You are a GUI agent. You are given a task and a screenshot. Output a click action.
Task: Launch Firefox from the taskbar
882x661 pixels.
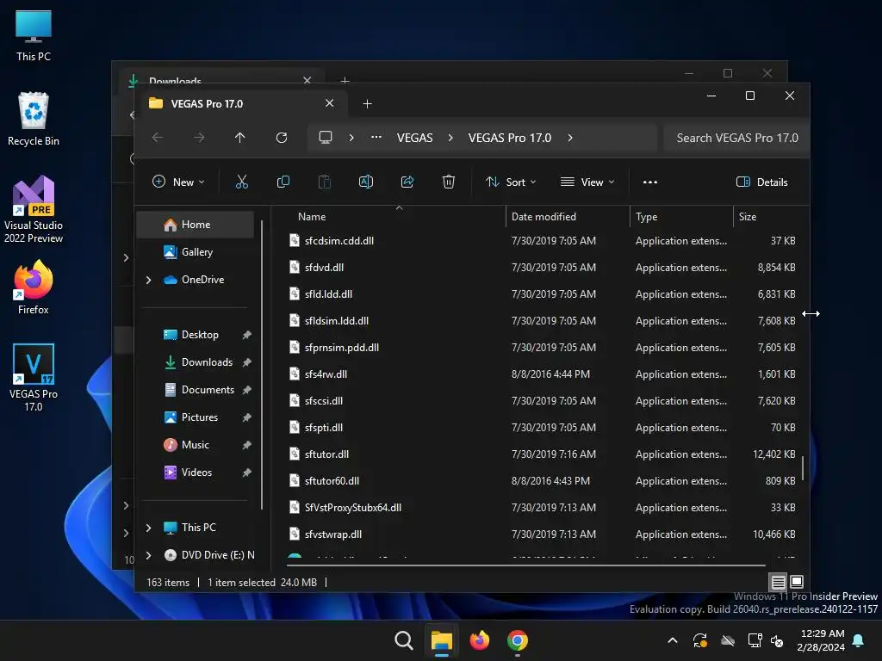point(479,640)
